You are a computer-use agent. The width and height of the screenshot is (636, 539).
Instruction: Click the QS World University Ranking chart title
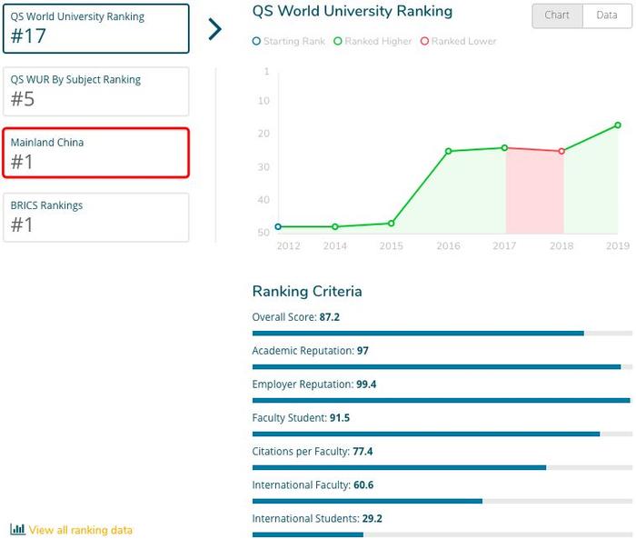[353, 12]
